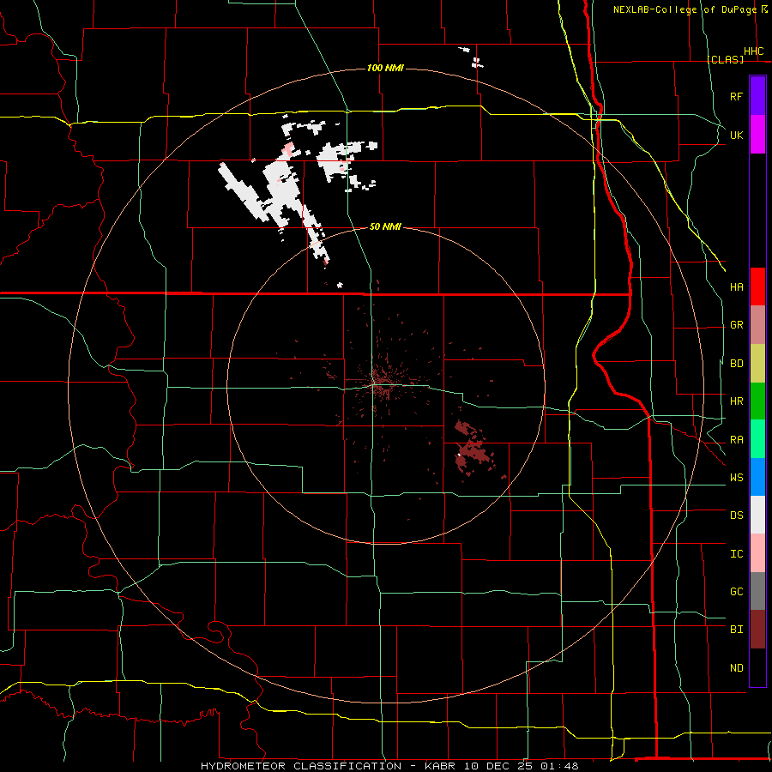772x772 pixels.
Task: Click the HA red legend swatch
Action: 757,286
